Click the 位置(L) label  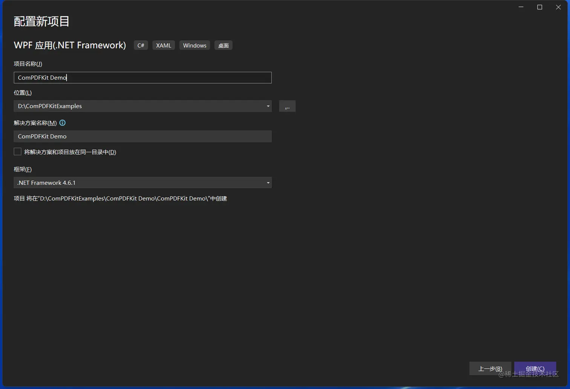point(23,92)
